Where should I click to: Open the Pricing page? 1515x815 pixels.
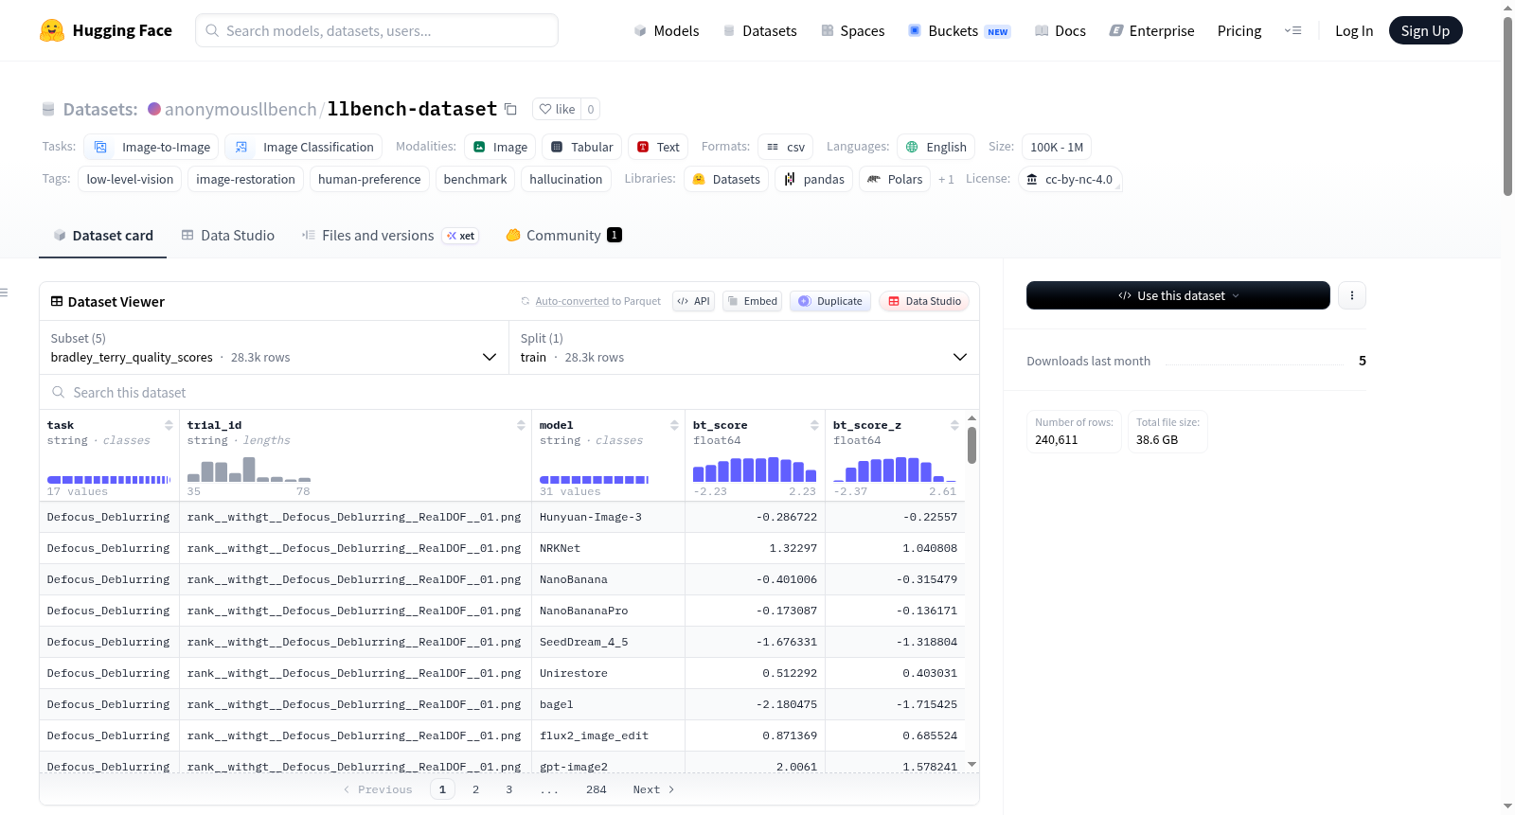coord(1239,30)
